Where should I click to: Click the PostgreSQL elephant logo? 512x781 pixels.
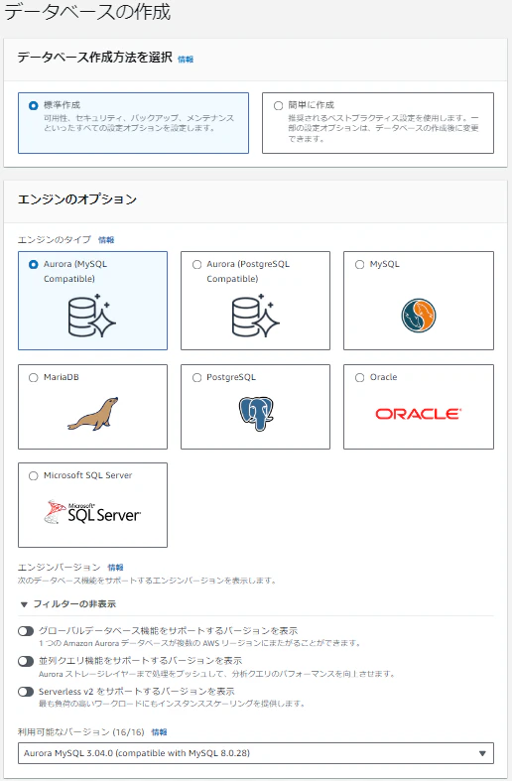[x=256, y=414]
